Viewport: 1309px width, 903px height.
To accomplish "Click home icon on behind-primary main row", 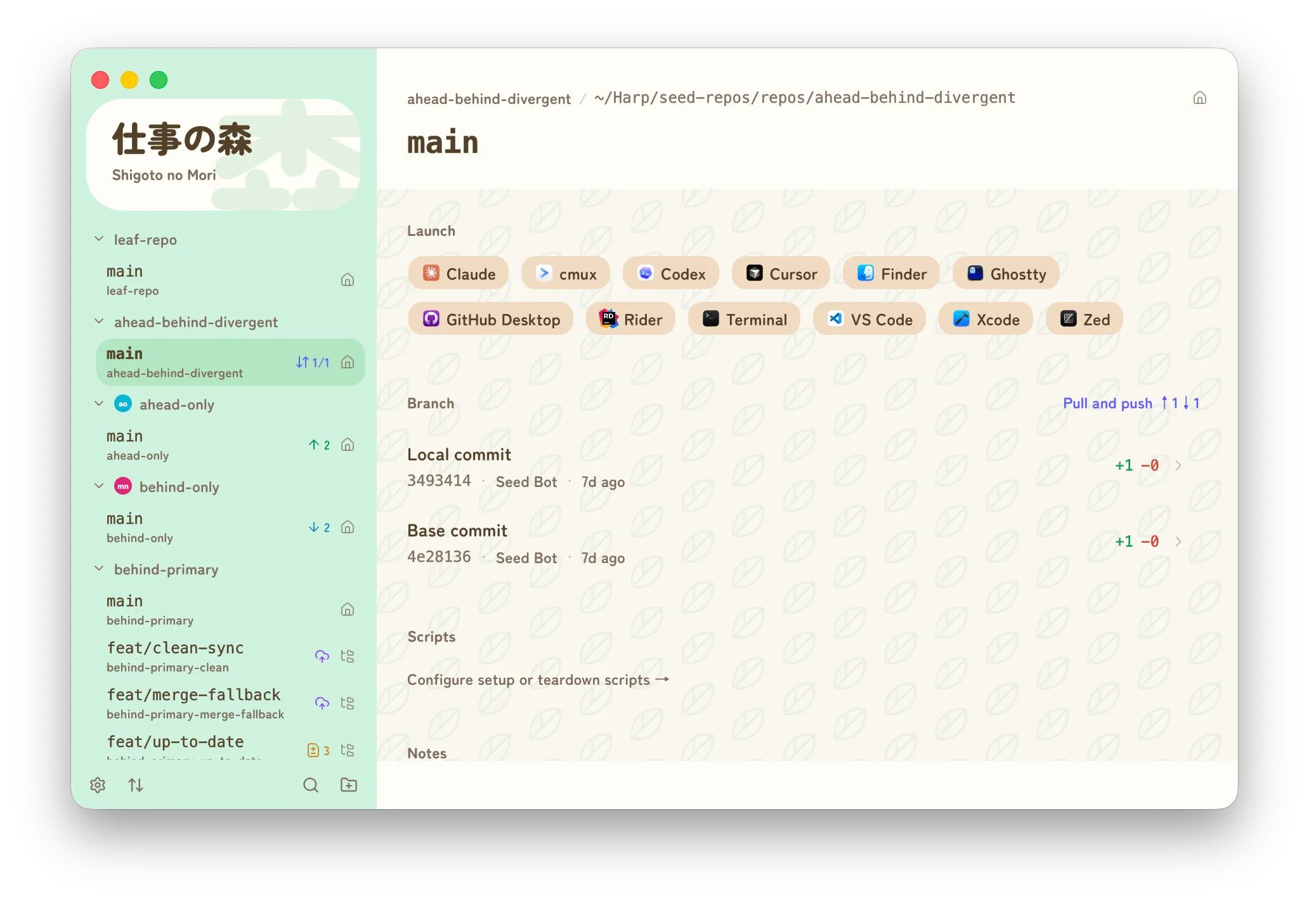I will tap(348, 609).
